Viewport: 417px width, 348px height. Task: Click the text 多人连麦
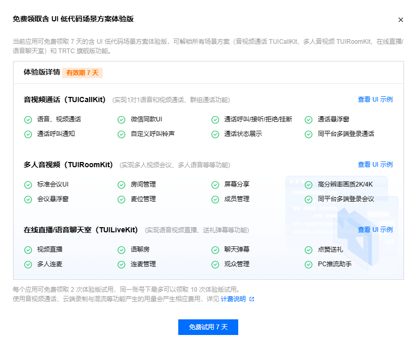pos(50,264)
